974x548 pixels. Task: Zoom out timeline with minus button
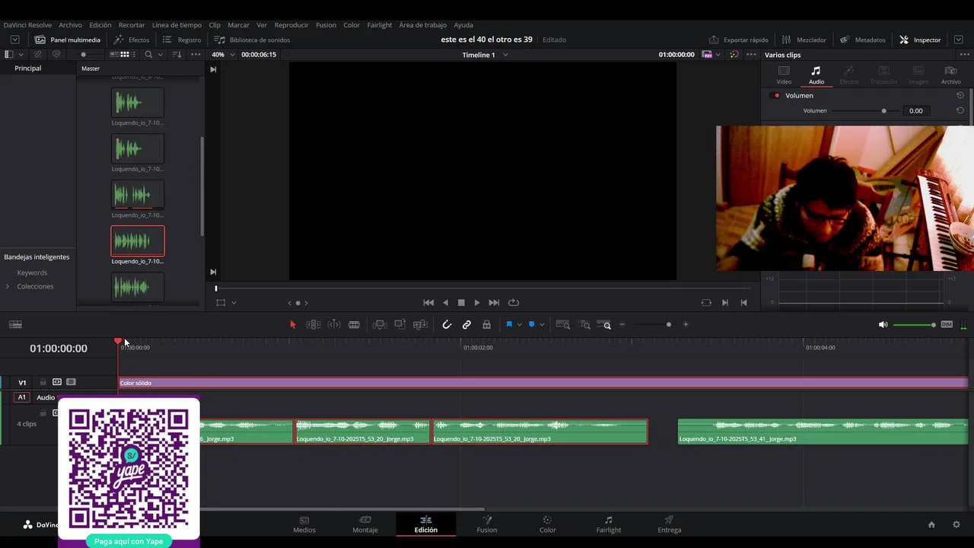click(x=622, y=324)
